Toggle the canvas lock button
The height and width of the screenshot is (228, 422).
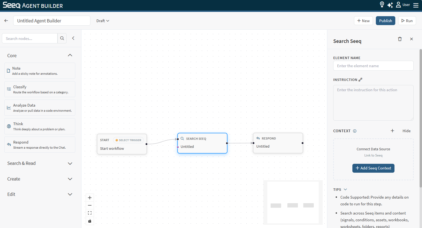point(90,221)
